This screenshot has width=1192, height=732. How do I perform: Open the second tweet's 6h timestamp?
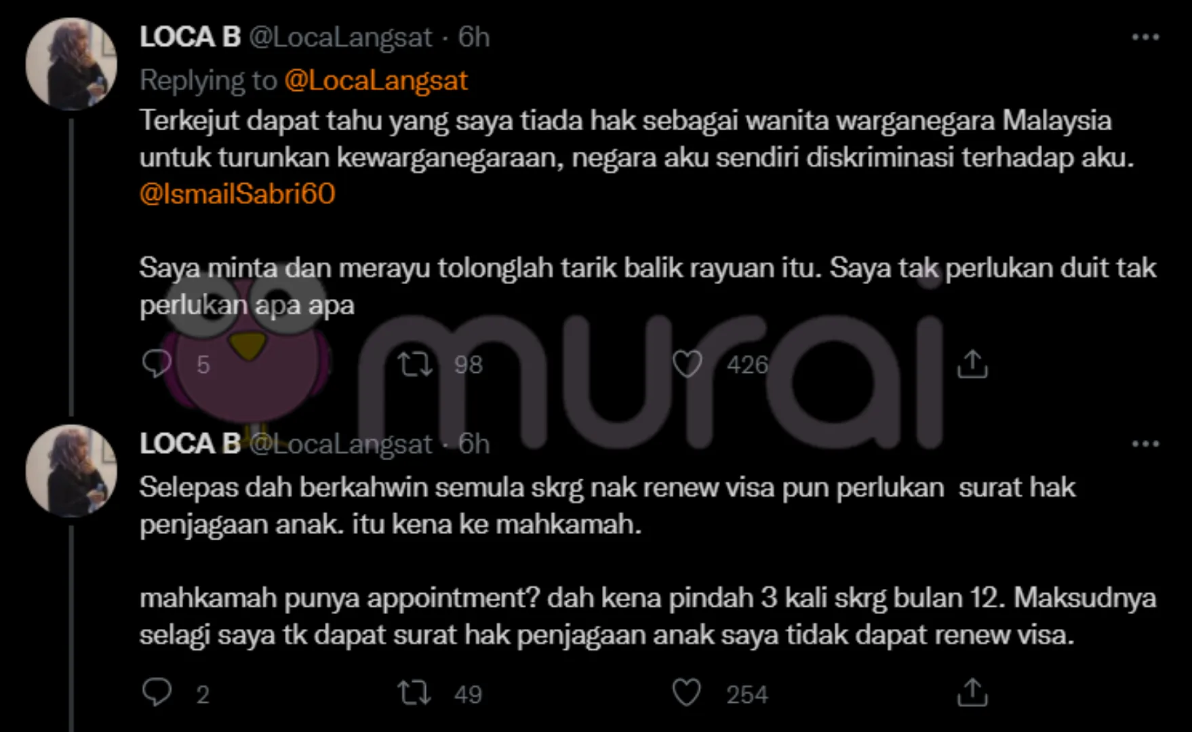point(473,444)
